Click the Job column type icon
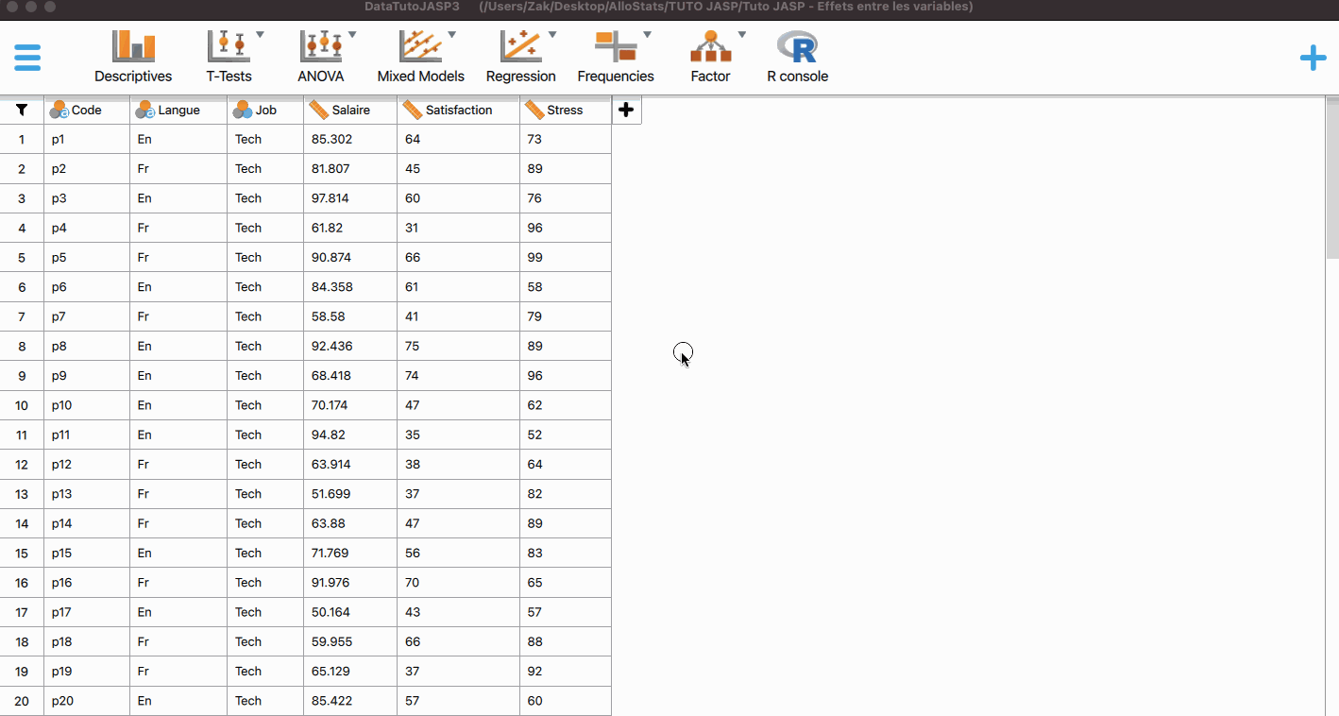1339x716 pixels. (x=243, y=111)
